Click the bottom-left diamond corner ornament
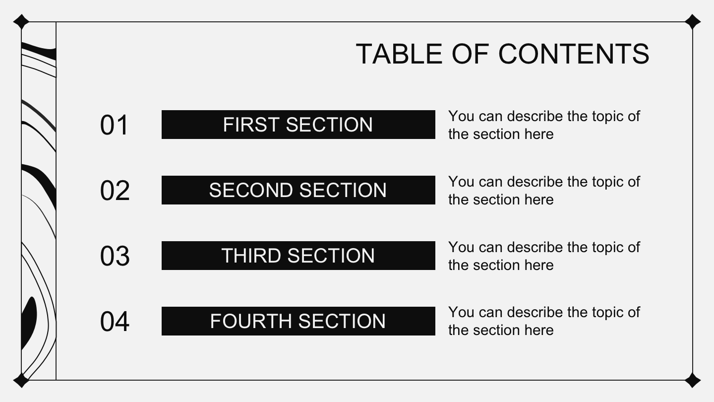Screen dimensions: 714x402 (21, 380)
